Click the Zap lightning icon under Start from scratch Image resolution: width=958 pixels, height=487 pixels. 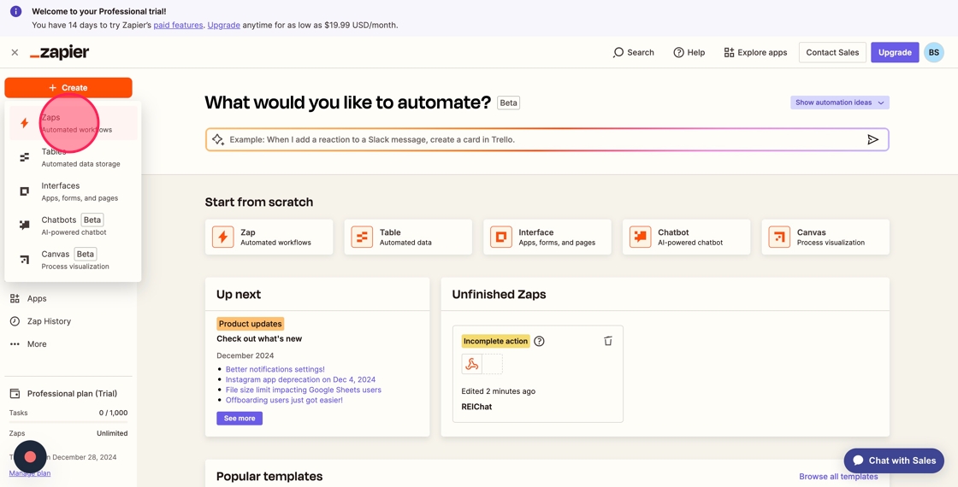tap(223, 237)
